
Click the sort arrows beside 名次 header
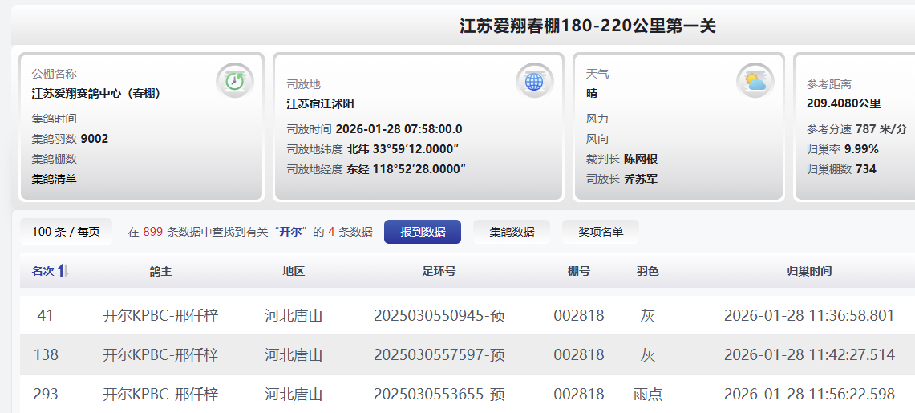[x=64, y=272]
